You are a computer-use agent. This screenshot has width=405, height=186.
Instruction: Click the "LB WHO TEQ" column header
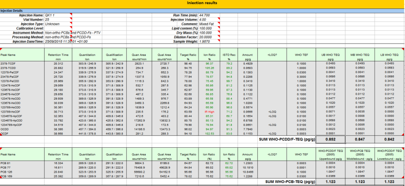[x=390, y=55]
